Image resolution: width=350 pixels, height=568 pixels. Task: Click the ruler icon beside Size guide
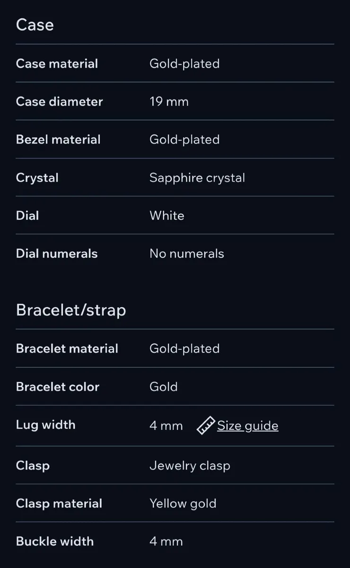point(206,426)
